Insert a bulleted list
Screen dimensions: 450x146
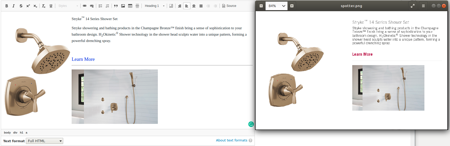pyautogui.click(x=100, y=6)
